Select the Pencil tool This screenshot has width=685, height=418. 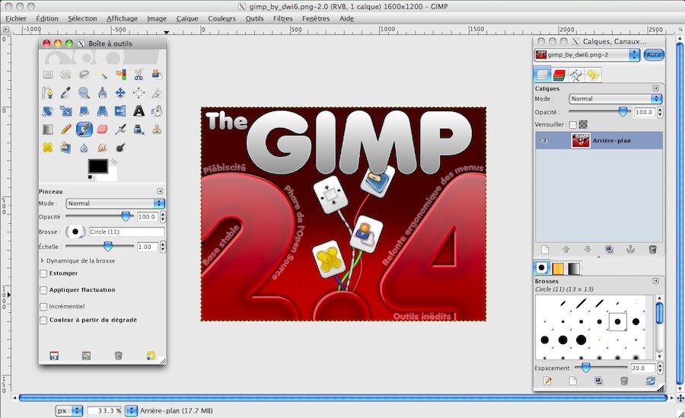tap(66, 129)
